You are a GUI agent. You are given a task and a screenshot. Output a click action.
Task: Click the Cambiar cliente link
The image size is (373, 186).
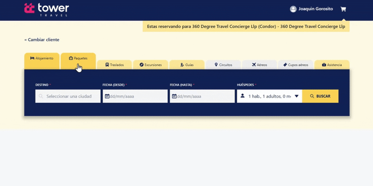[x=42, y=40]
